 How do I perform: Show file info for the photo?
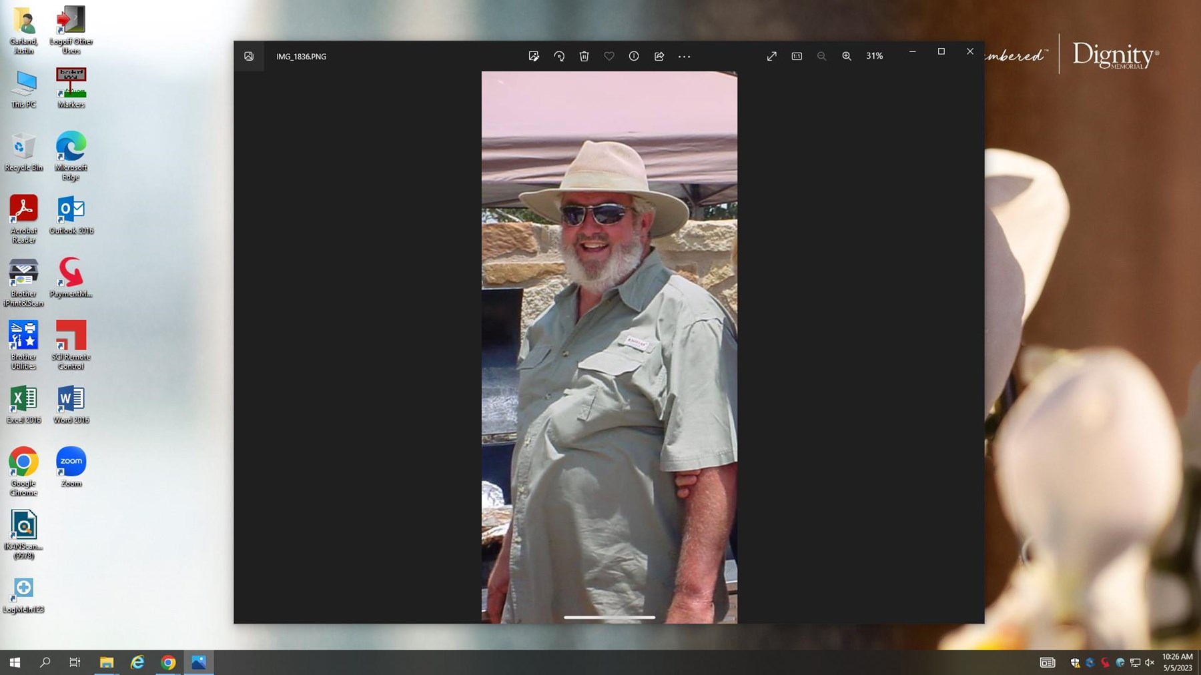(634, 57)
